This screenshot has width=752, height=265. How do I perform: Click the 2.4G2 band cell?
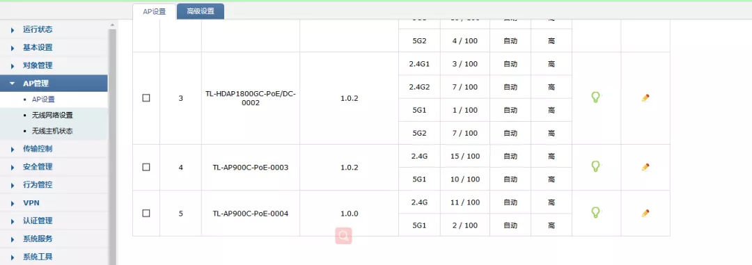(x=419, y=87)
